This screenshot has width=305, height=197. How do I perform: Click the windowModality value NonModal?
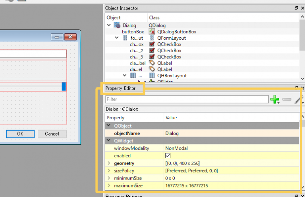(176, 148)
